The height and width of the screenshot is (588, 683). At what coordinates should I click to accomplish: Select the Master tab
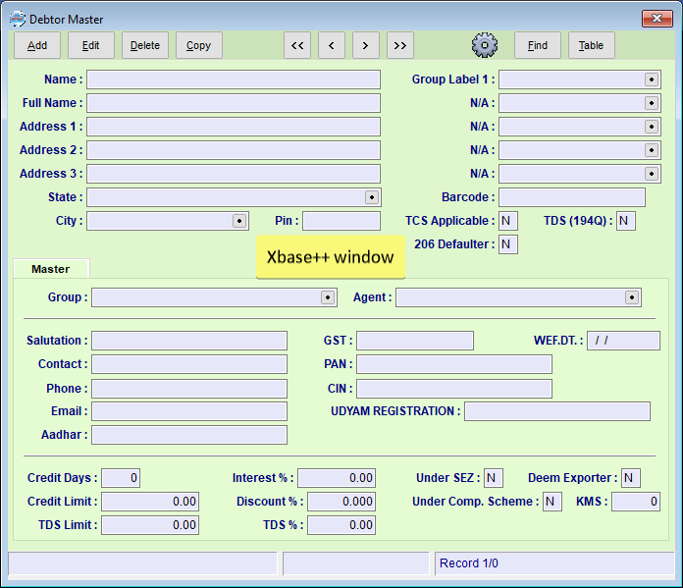click(50, 269)
